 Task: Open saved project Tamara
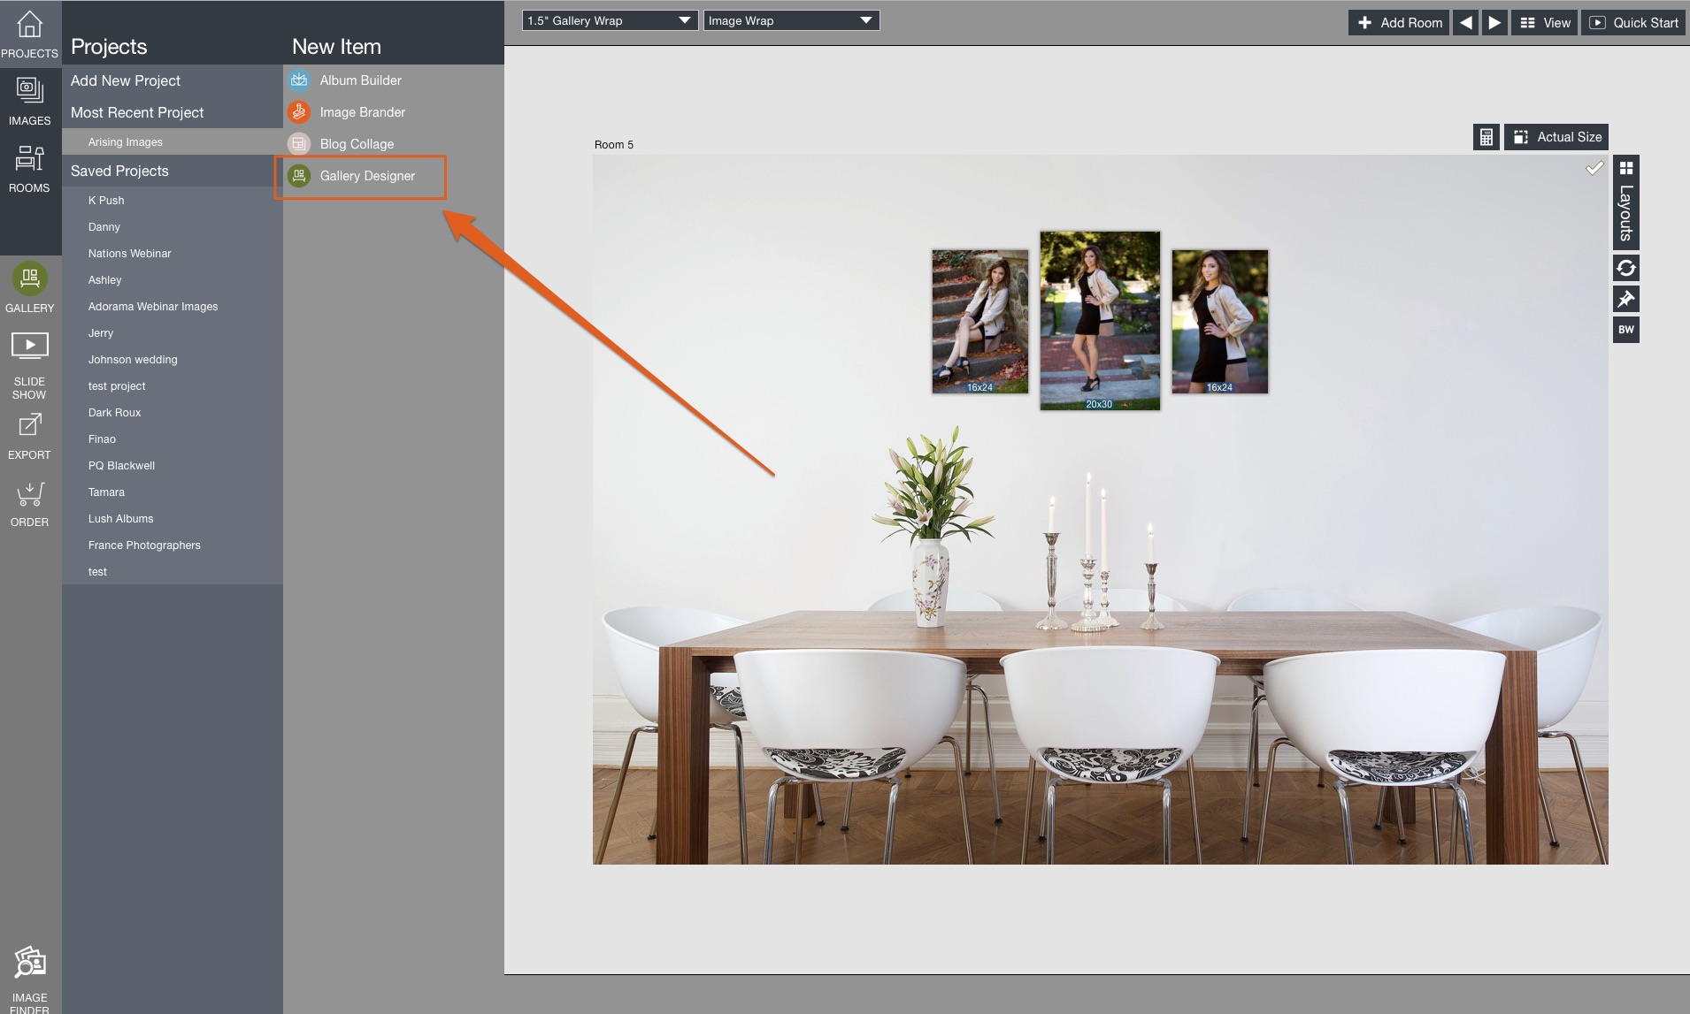[172, 492]
